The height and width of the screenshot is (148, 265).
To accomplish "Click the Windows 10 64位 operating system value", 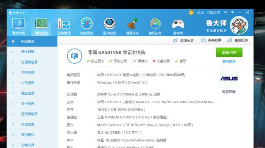I will [x=122, y=83].
